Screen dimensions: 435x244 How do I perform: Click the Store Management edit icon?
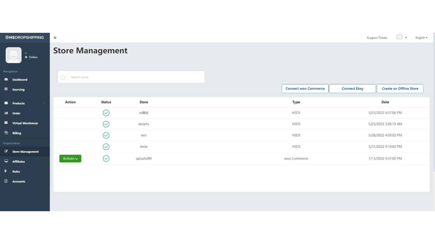click(6, 151)
